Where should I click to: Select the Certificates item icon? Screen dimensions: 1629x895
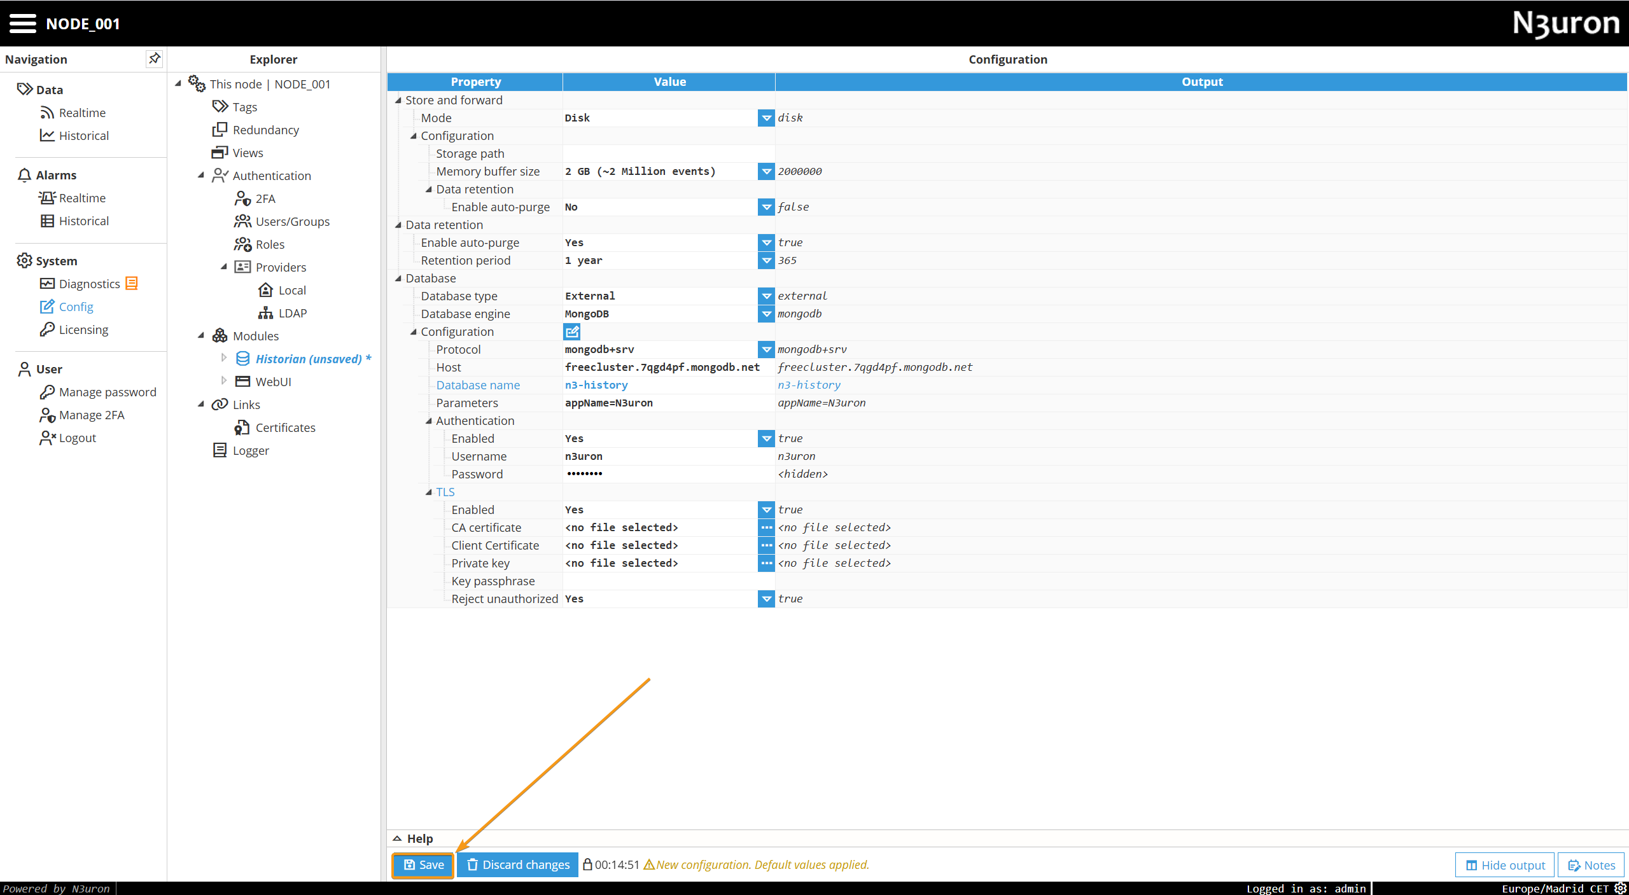click(242, 427)
